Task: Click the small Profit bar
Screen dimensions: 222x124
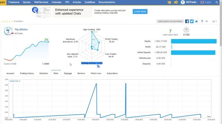Action: (x=172, y=47)
